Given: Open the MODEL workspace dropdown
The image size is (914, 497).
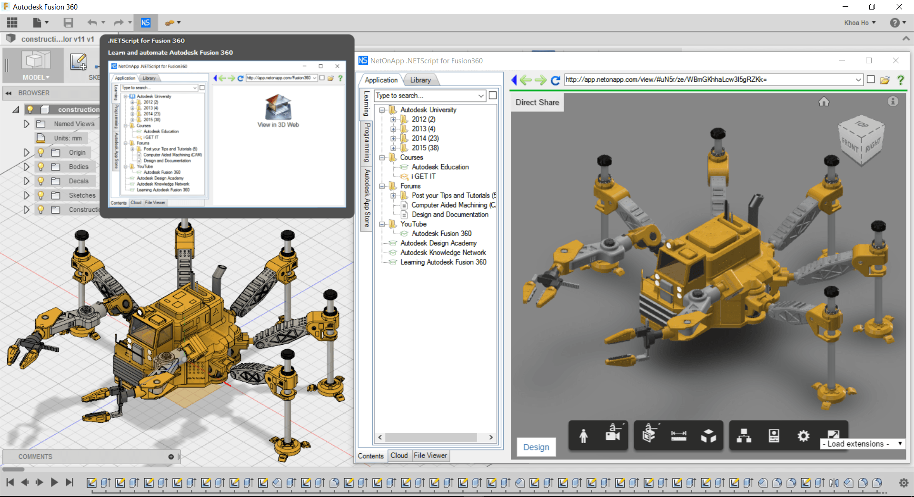Looking at the screenshot, I should (x=36, y=77).
